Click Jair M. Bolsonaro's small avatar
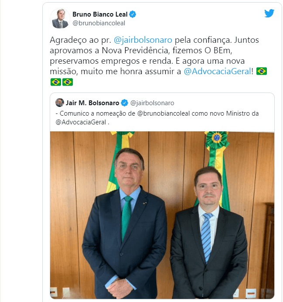 click(60, 103)
